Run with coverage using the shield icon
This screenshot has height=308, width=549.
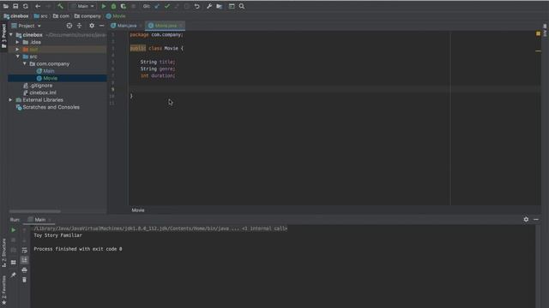[124, 6]
